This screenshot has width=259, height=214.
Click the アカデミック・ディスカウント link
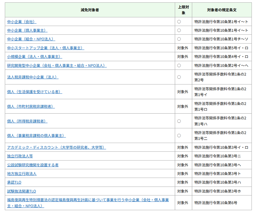point(57,148)
